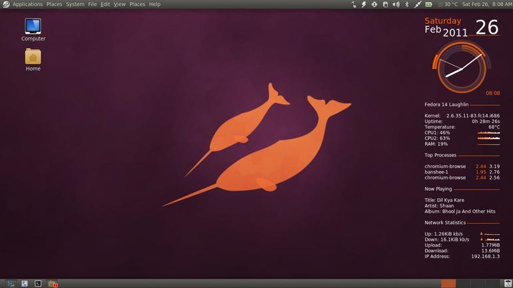Select the orange active workspace in switcher
The height and width of the screenshot is (288, 513).
click(x=448, y=283)
